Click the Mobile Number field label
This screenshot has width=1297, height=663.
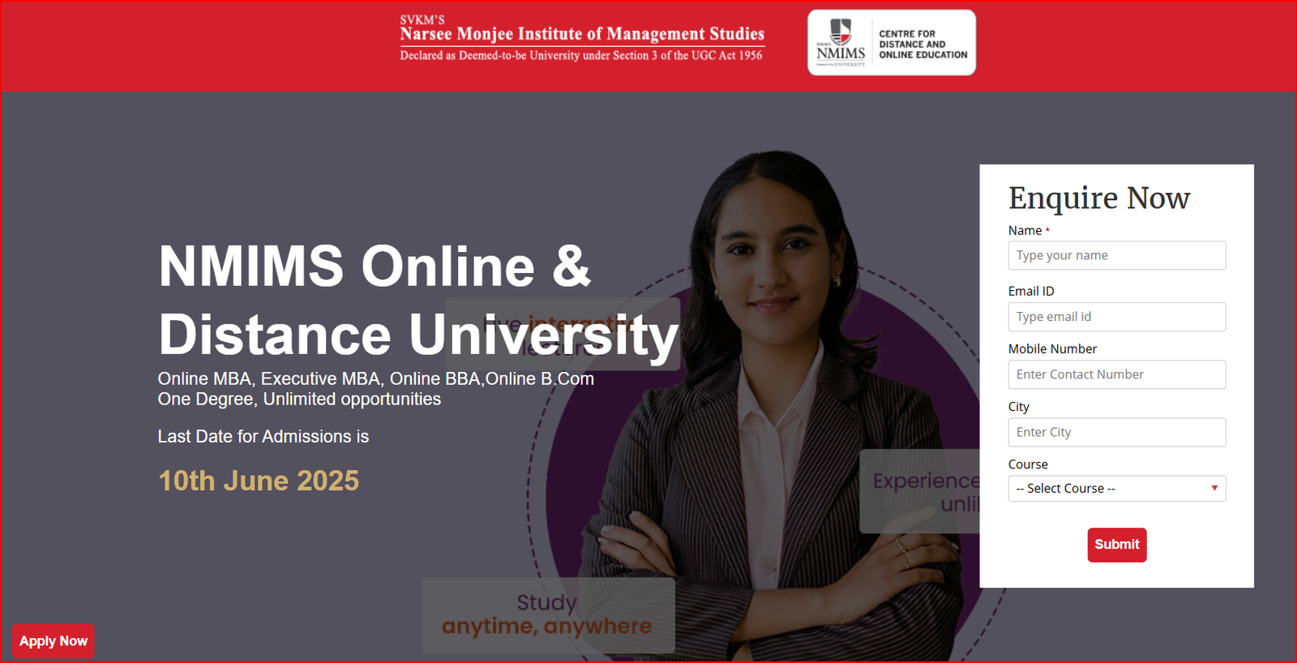pos(1052,349)
